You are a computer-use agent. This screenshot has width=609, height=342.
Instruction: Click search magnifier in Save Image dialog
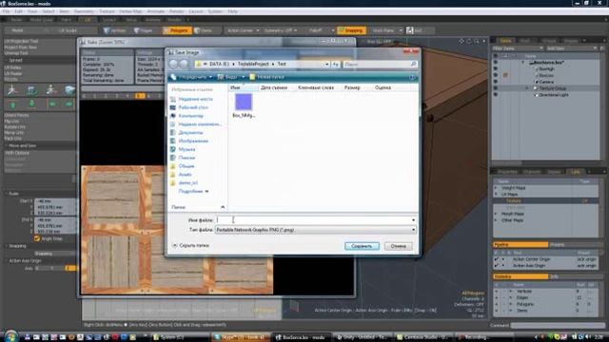[413, 64]
